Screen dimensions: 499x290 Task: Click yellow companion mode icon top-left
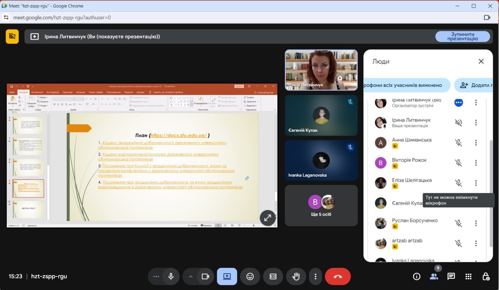[12, 36]
